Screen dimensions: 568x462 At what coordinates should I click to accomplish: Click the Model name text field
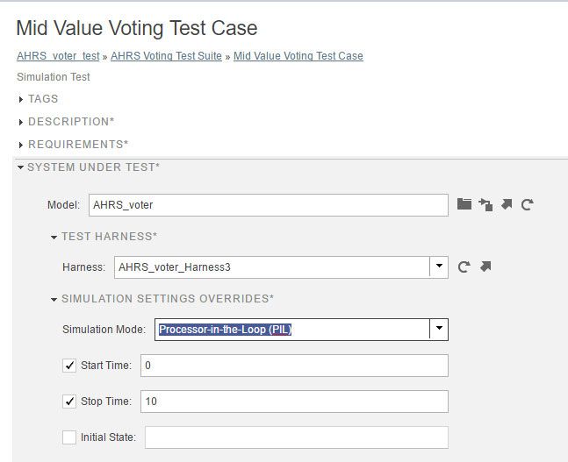(269, 205)
